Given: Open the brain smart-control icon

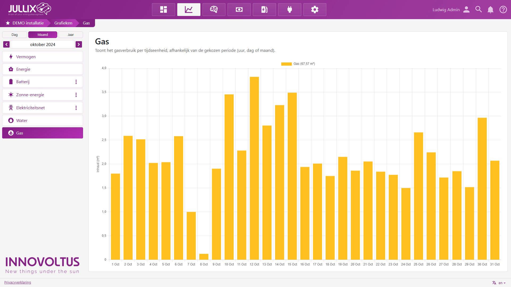Looking at the screenshot, I should tap(214, 10).
